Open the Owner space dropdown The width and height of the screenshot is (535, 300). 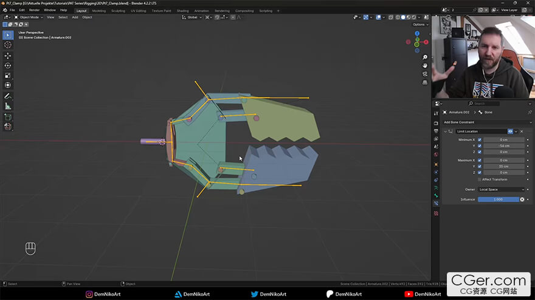pos(501,189)
